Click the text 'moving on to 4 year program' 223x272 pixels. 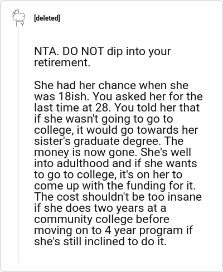pyautogui.click(x=108, y=230)
